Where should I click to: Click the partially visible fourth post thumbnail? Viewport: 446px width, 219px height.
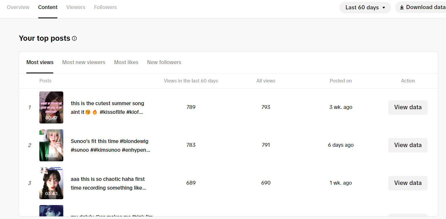coord(51,211)
